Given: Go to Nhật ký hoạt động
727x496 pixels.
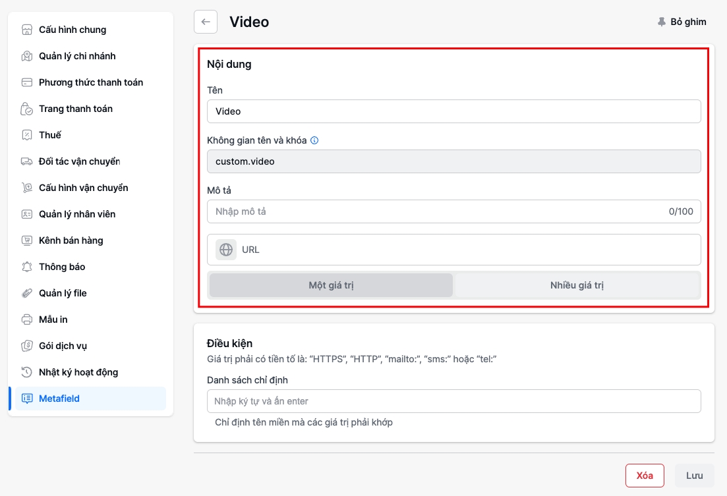Looking at the screenshot, I should pos(78,372).
